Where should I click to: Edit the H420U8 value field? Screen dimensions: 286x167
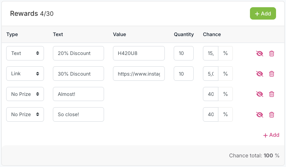coord(139,53)
